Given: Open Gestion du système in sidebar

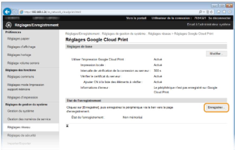Looking at the screenshot, I should pos(21,111).
